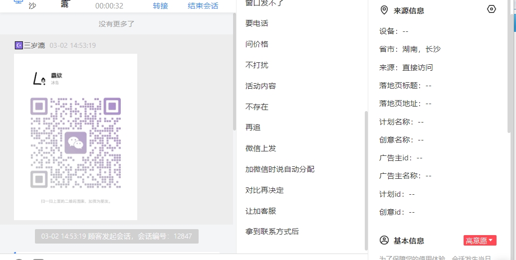Open the QR code image thumbnail

(x=75, y=137)
